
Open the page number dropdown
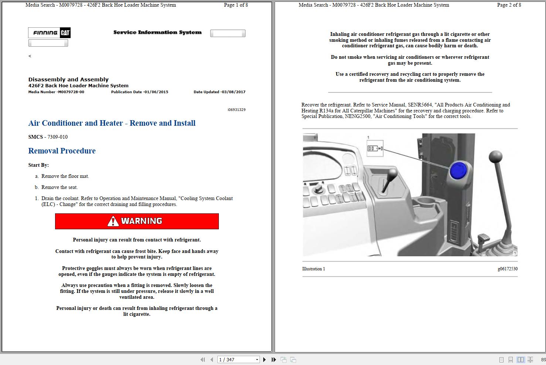(x=257, y=359)
